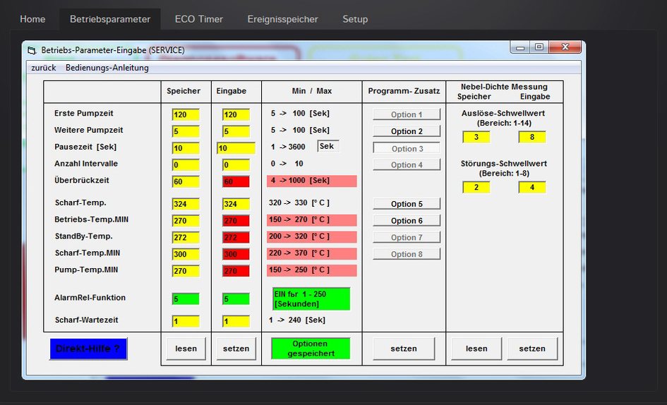Click Scharf-Temp. Eingabe field
The image size is (667, 405).
coord(236,204)
